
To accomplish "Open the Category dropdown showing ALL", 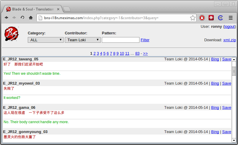I will [x=45, y=40].
